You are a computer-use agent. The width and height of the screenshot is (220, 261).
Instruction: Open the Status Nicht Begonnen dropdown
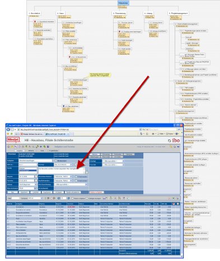(27, 184)
